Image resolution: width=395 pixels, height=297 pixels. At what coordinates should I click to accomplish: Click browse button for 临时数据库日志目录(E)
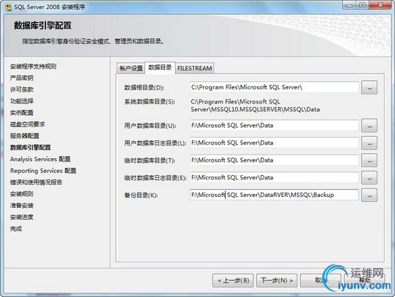click(369, 178)
